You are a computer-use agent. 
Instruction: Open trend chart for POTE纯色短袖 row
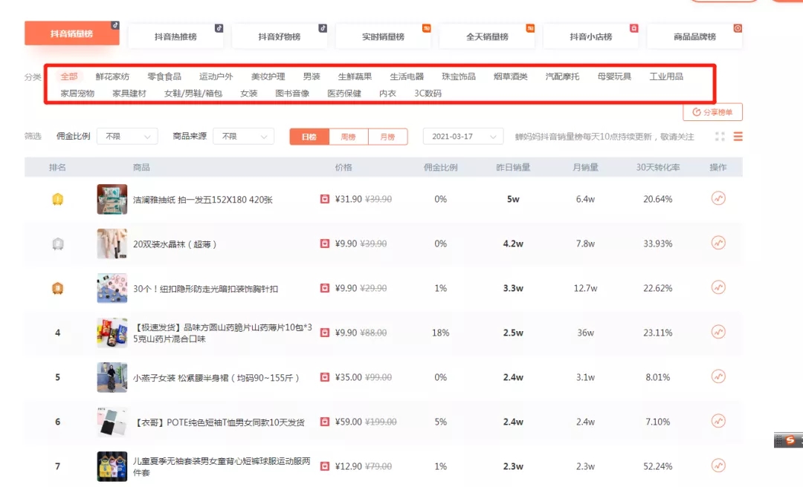718,421
